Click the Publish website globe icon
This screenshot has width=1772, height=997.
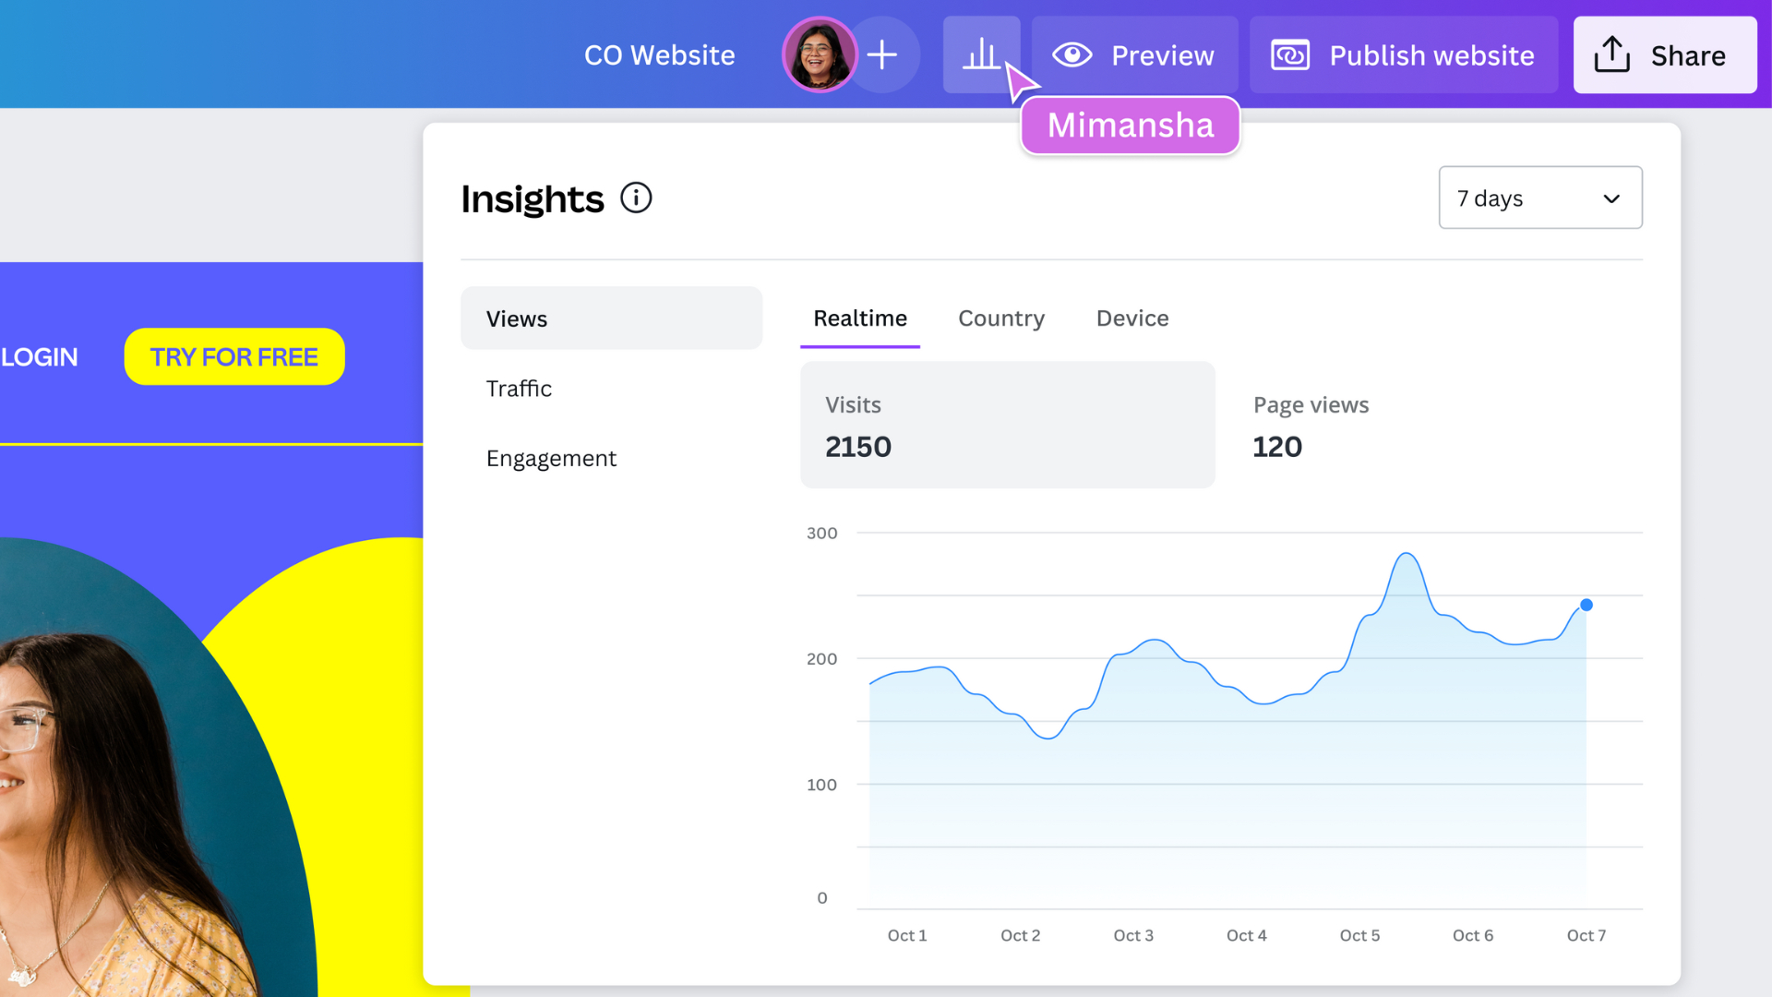(1289, 55)
